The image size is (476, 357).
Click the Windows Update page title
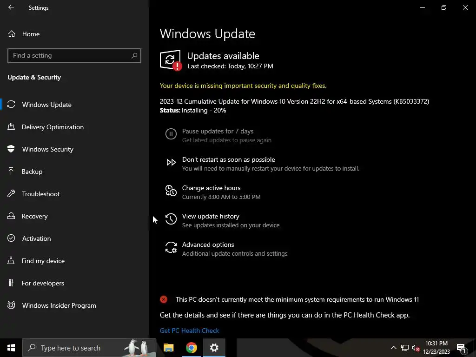[x=207, y=33]
